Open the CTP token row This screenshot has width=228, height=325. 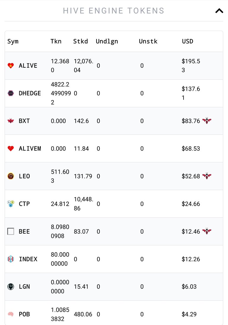[114, 204]
